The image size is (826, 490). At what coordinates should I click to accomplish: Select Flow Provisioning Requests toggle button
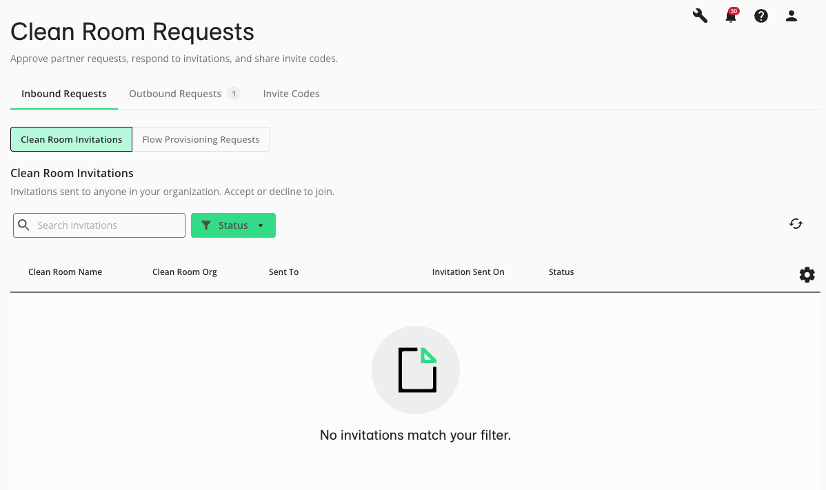click(x=201, y=139)
